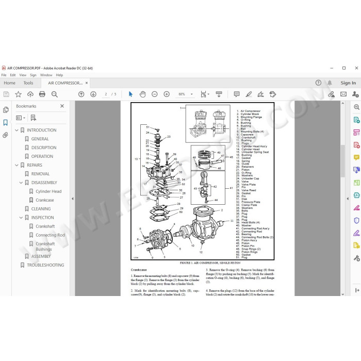Switch to the Home tab

(9, 83)
